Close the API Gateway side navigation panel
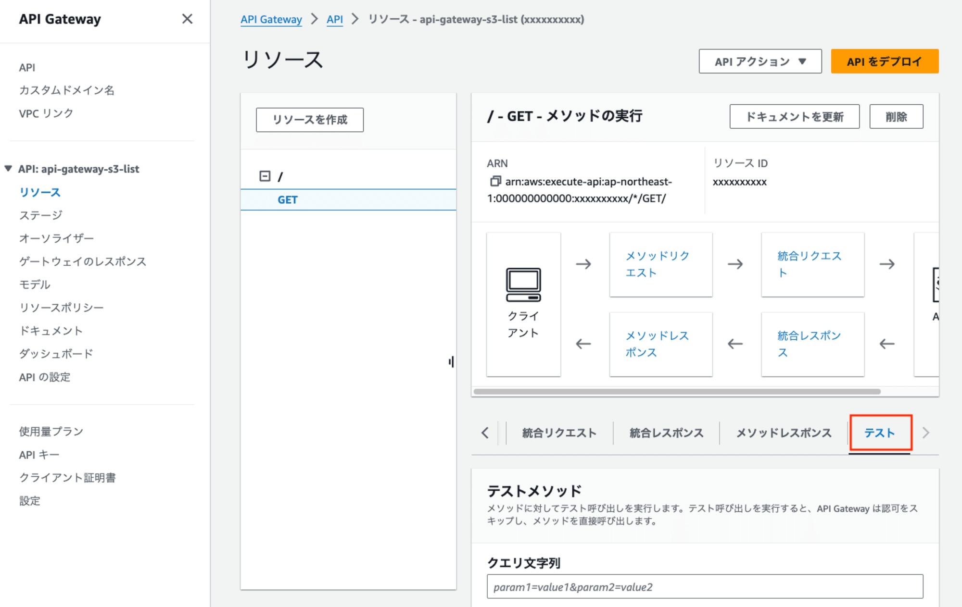Viewport: 962px width, 607px height. [187, 19]
